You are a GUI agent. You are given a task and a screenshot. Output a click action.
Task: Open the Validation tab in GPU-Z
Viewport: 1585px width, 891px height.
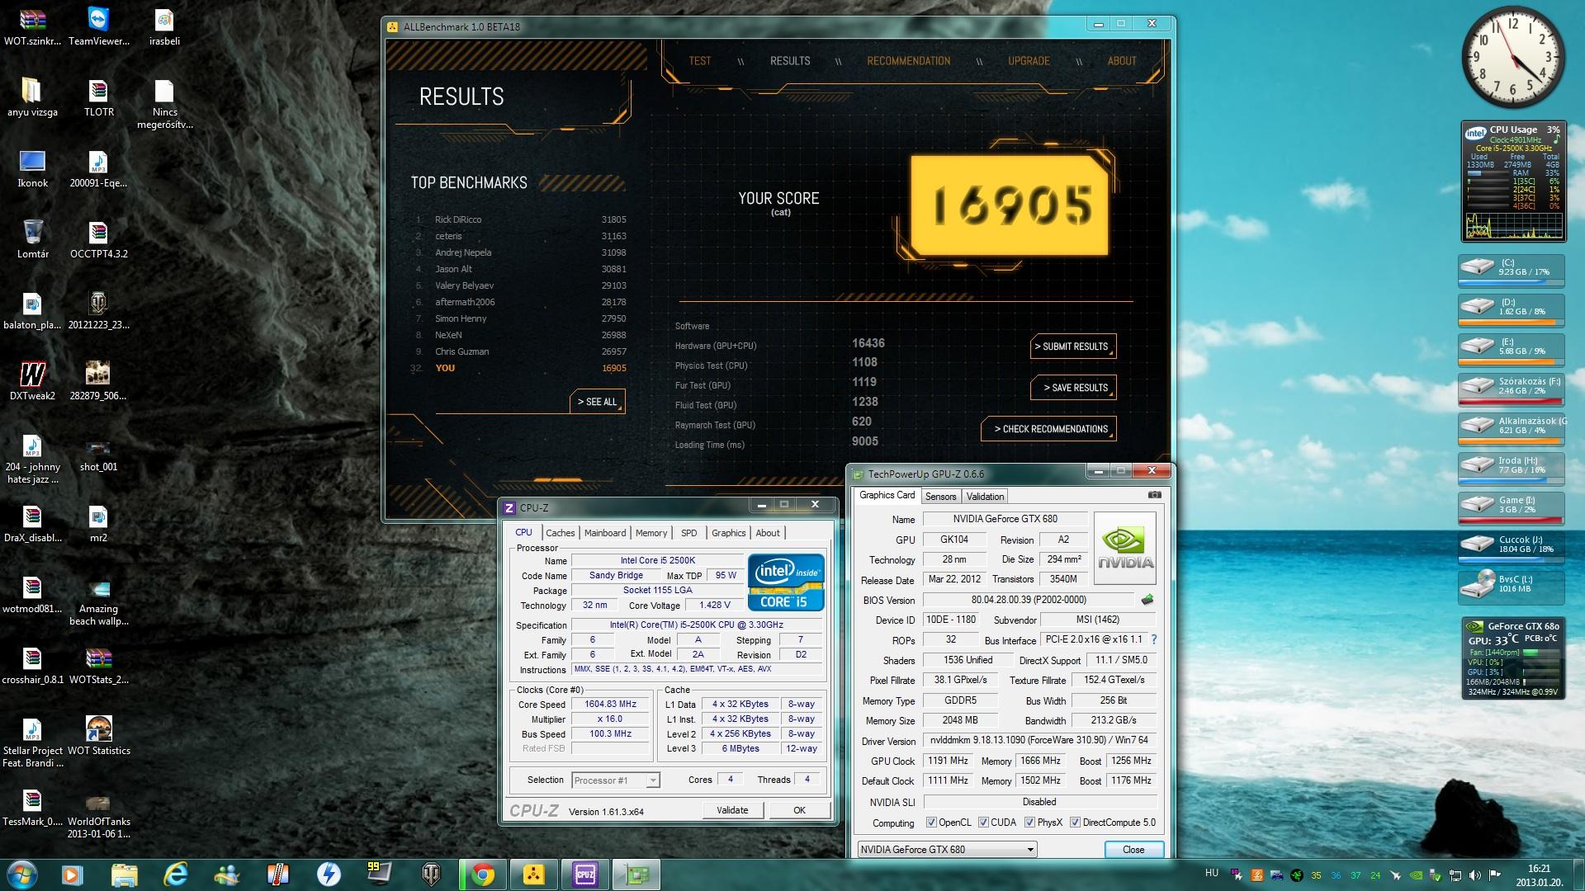(985, 497)
